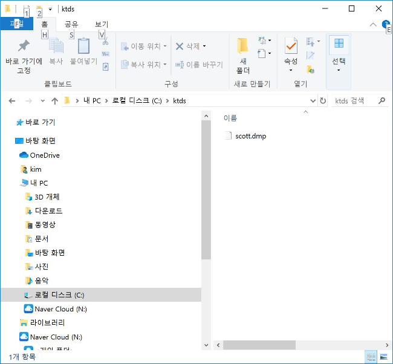Open the 속성 dropdown arrow

click(x=291, y=70)
